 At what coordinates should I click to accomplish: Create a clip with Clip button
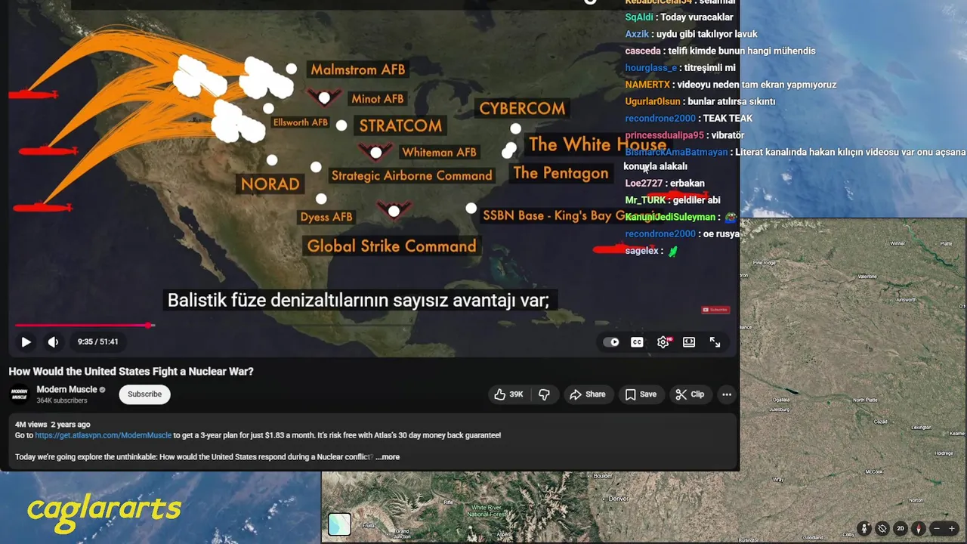[690, 394]
